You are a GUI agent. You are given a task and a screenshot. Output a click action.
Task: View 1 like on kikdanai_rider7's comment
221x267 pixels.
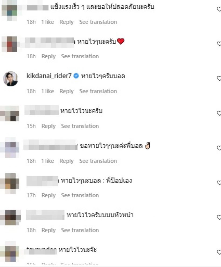(48, 91)
